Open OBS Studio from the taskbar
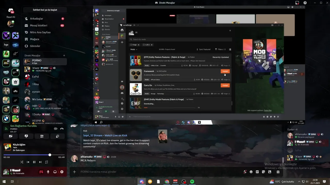Screen dimensions: 330x185 184,182
